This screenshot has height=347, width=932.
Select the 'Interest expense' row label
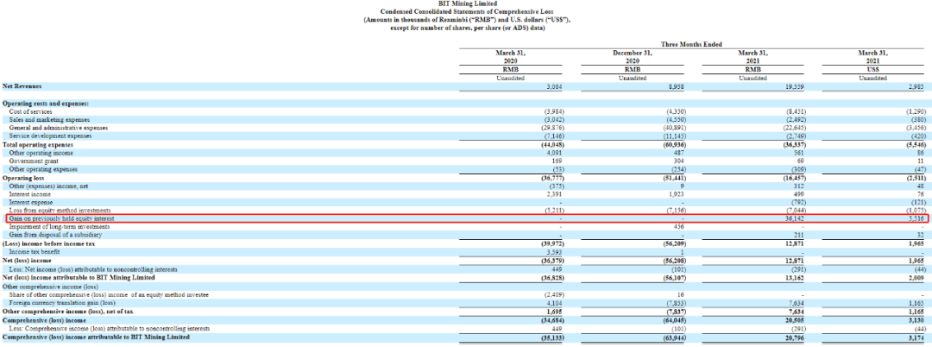click(30, 203)
